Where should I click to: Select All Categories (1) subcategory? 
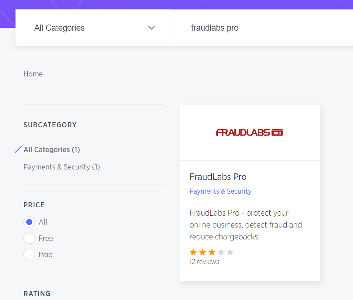pyautogui.click(x=52, y=149)
